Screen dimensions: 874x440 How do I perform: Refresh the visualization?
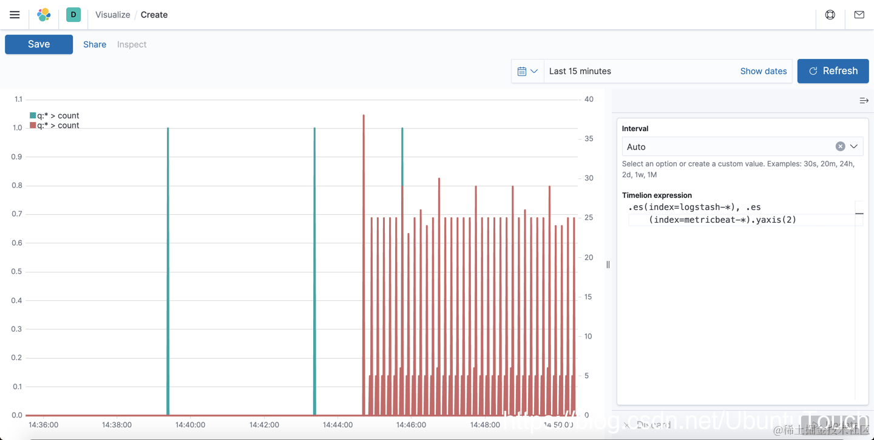coord(833,71)
